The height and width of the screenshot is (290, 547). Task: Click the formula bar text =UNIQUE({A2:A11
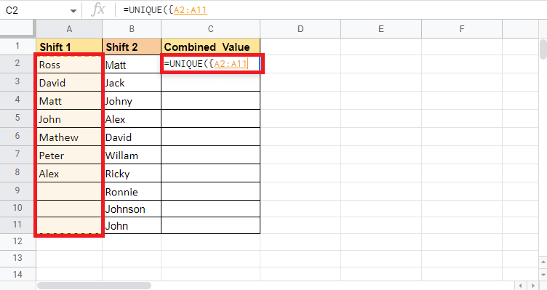[165, 10]
